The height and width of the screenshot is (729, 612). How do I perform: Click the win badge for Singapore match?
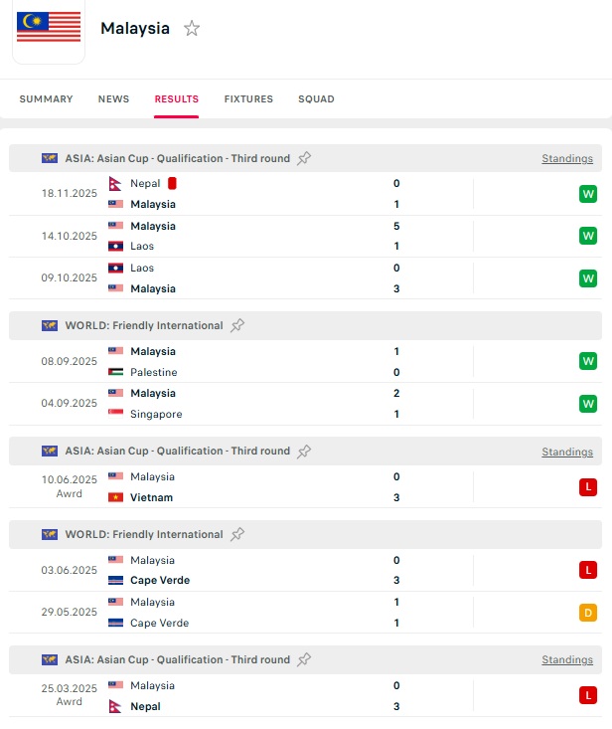click(x=588, y=403)
